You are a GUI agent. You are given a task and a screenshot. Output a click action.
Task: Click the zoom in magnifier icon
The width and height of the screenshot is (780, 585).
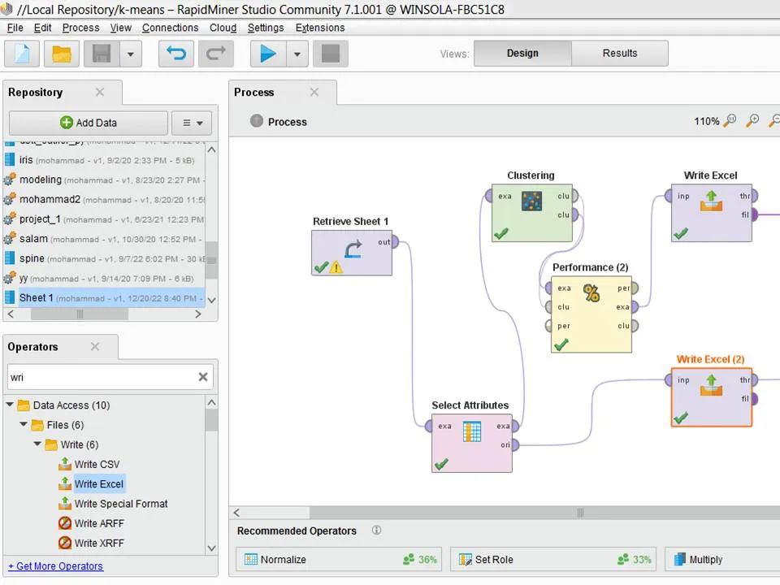coord(752,121)
